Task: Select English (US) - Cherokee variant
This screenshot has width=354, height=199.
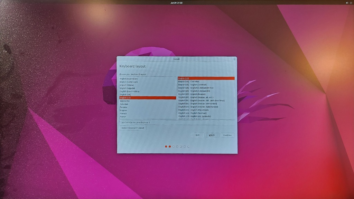Action: tap(206, 82)
